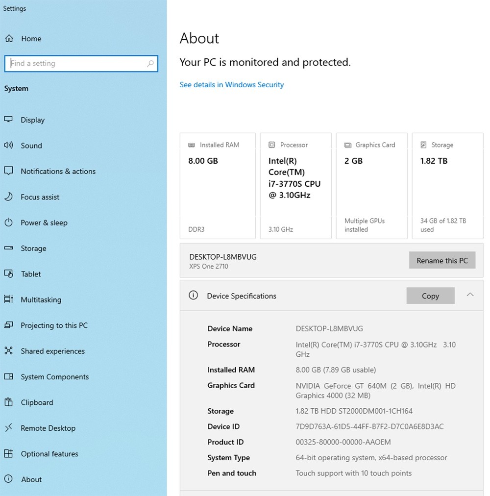Open Power & sleep power icon
Image resolution: width=490 pixels, height=496 pixels.
coord(8,223)
